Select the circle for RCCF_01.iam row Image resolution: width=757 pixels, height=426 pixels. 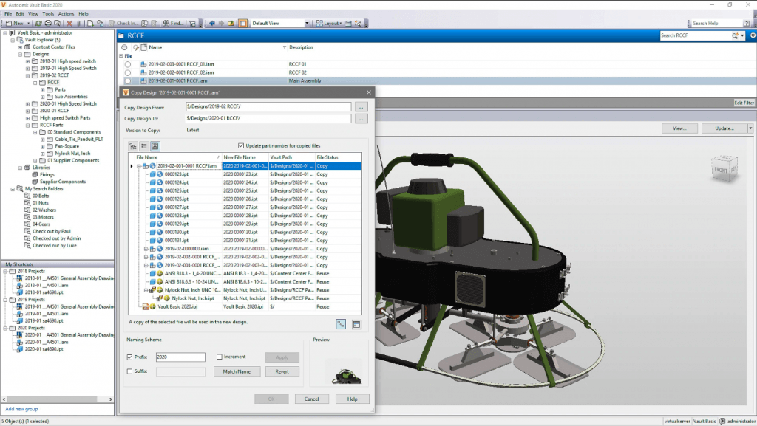point(127,64)
